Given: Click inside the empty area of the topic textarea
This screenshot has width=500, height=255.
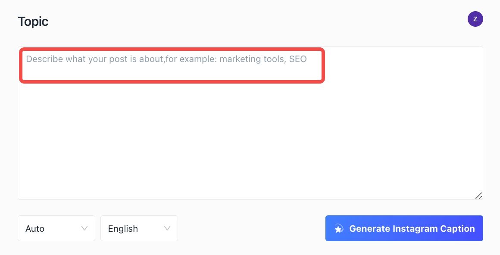Looking at the screenshot, I should click(250, 137).
